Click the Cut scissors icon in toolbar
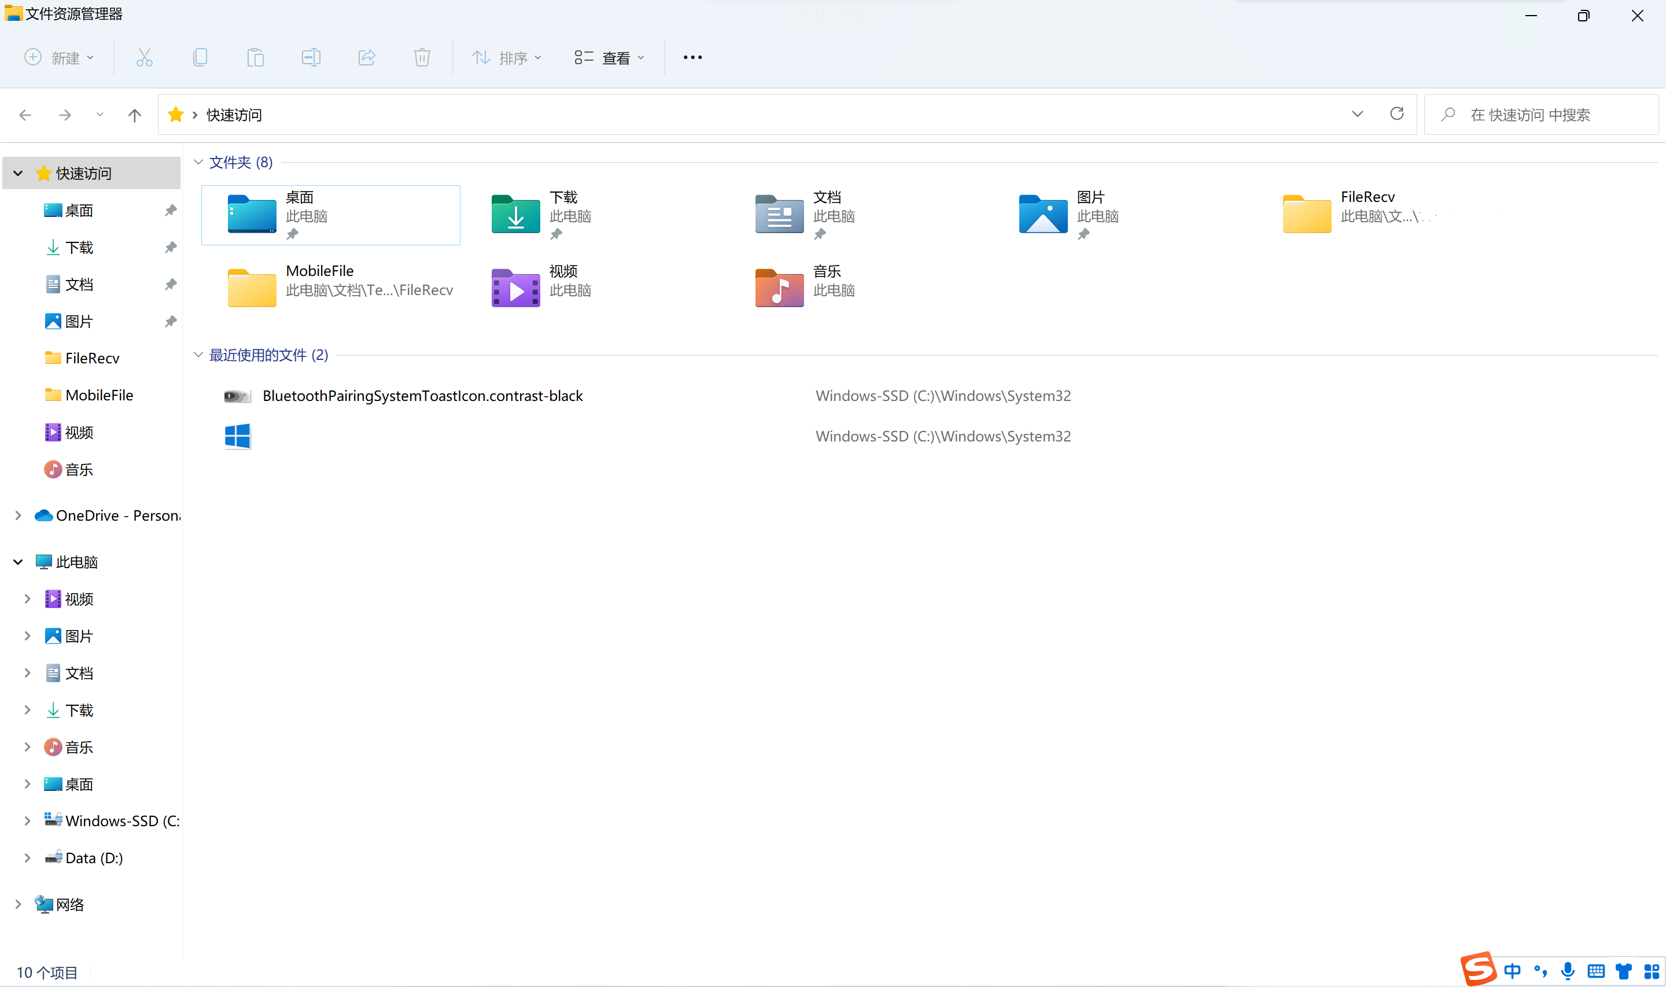 tap(144, 57)
